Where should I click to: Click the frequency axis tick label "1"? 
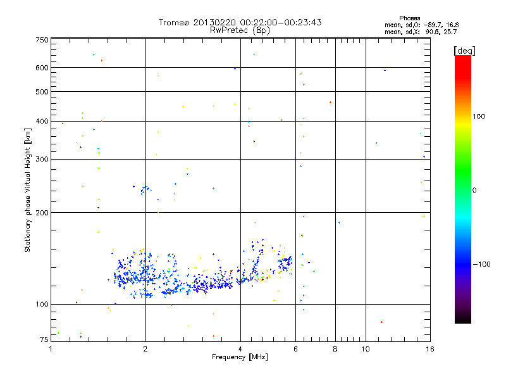tap(51, 349)
